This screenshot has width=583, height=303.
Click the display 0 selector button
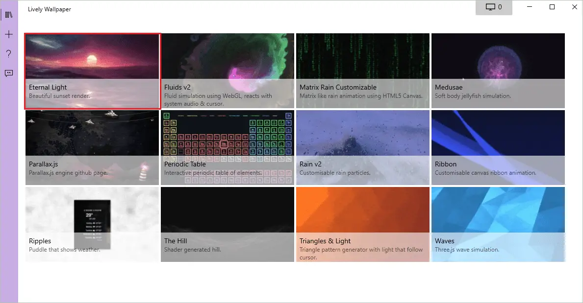(x=494, y=7)
